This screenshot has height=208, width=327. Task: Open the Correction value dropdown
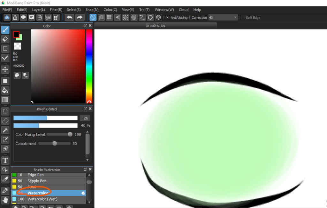[x=223, y=18]
